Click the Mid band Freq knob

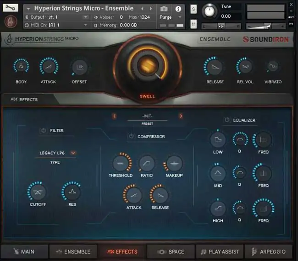coord(264,173)
